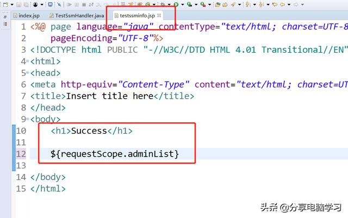Click on text "${requestScope.adminList}"
Viewport: 348px width, 218px height.
click(x=115, y=154)
